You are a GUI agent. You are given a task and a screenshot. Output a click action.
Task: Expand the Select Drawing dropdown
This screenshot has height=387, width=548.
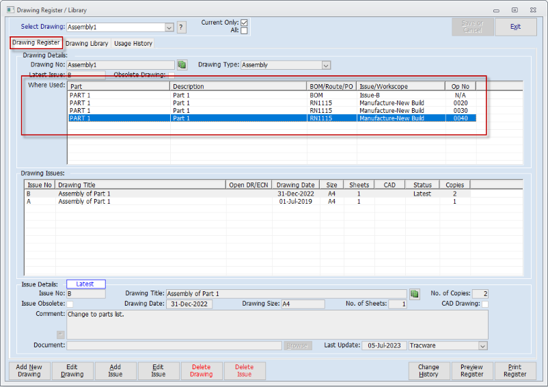(x=169, y=27)
